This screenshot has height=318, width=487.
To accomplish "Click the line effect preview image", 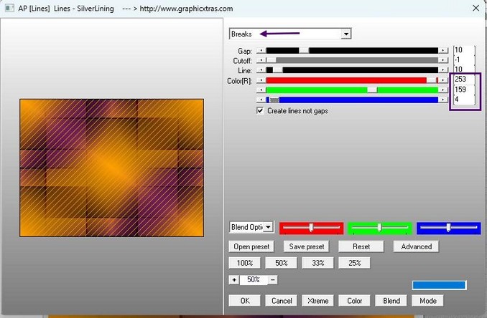I will point(111,168).
